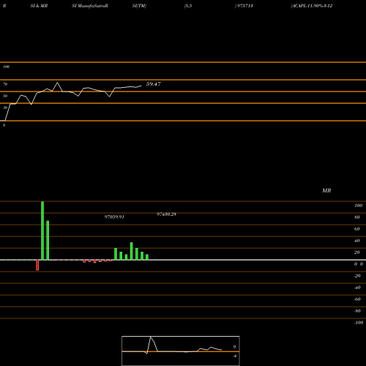
Task: Click the 80 label on MR axis
Action: (357, 217)
